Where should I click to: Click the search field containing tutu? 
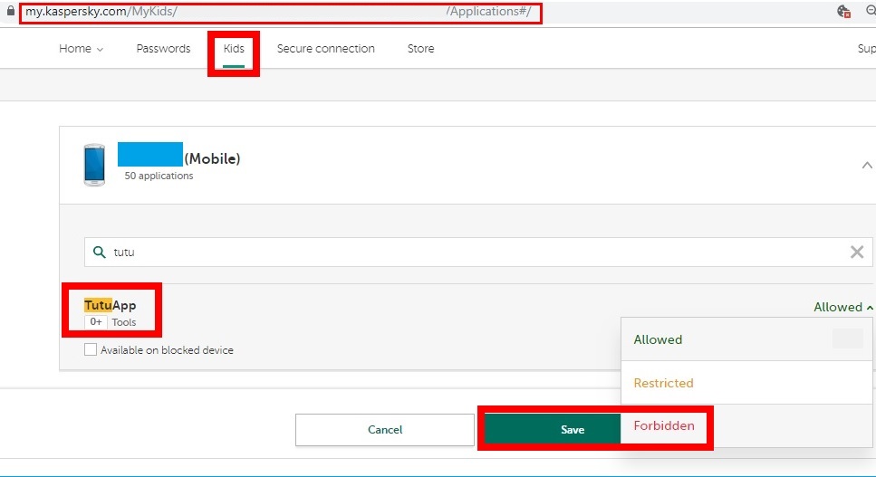(x=478, y=253)
